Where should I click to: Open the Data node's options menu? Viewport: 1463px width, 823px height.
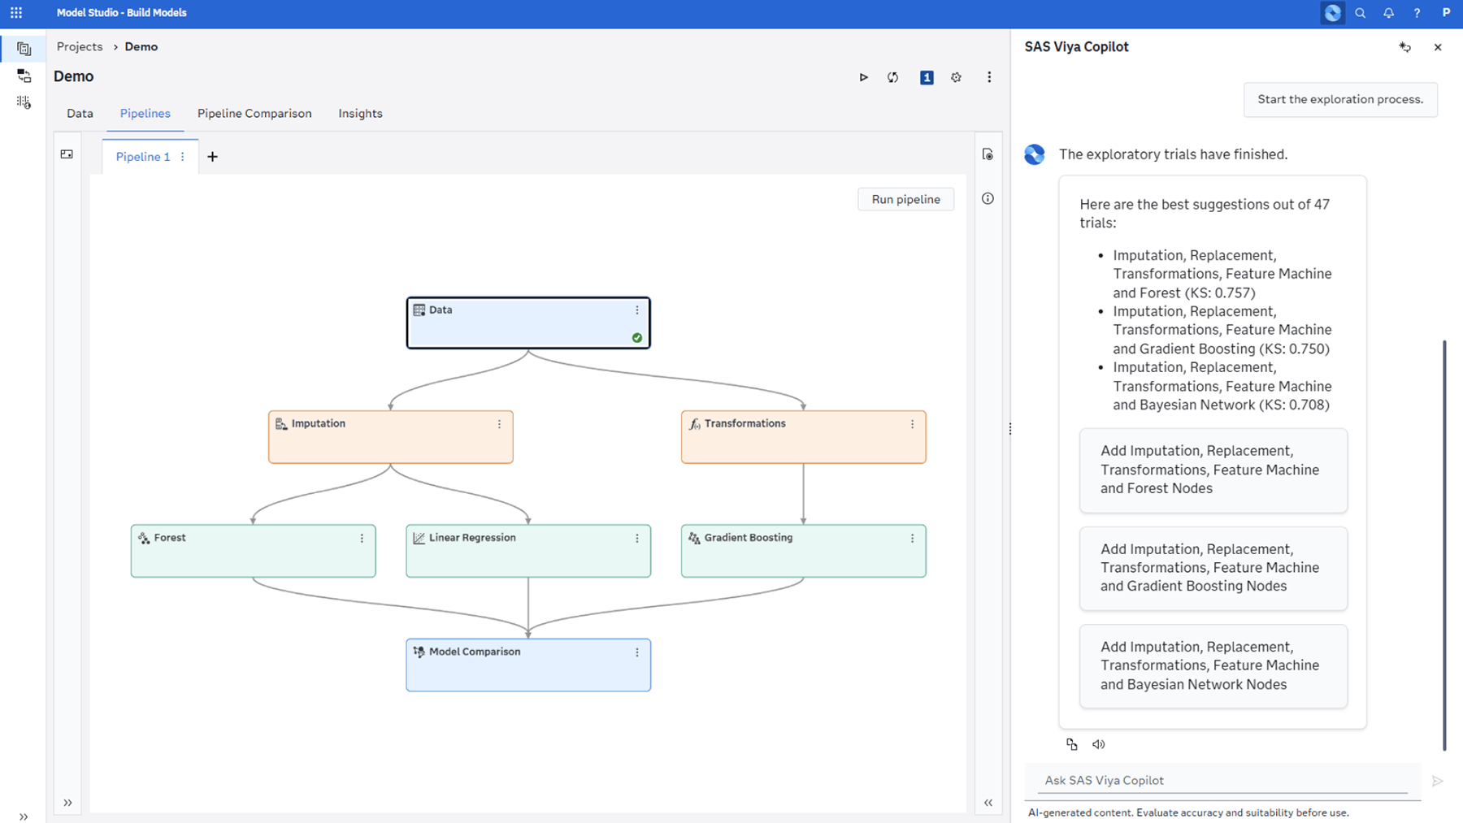[x=636, y=310]
